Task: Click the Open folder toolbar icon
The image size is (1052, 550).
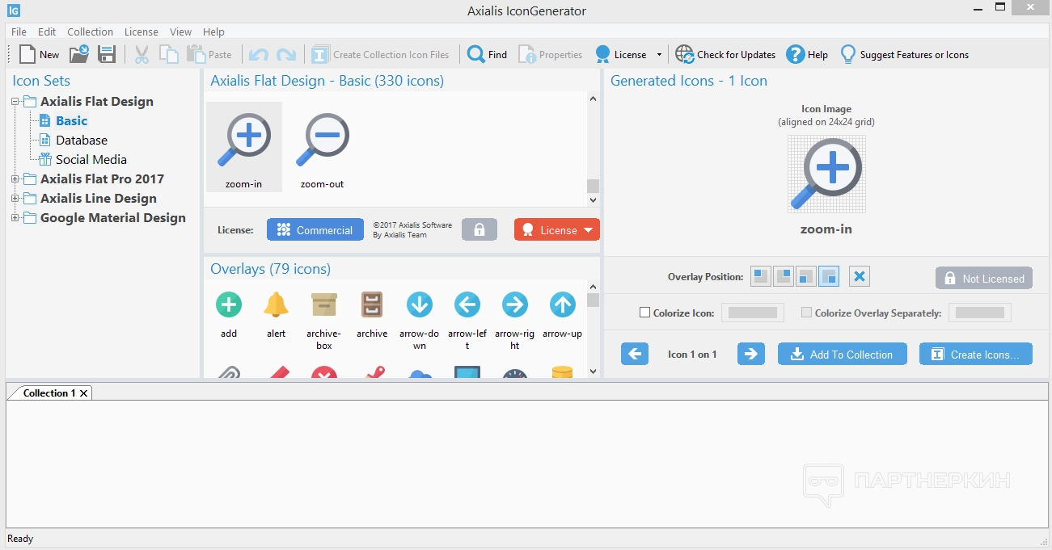Action: coord(79,54)
